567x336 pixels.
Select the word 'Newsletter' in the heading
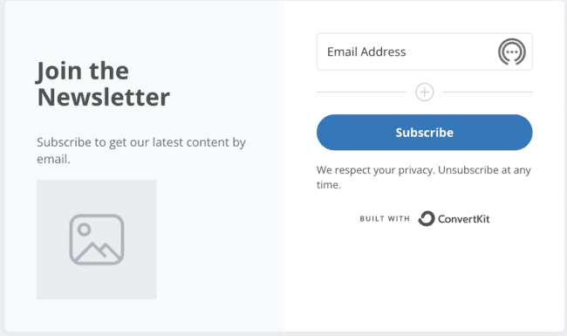tap(104, 97)
